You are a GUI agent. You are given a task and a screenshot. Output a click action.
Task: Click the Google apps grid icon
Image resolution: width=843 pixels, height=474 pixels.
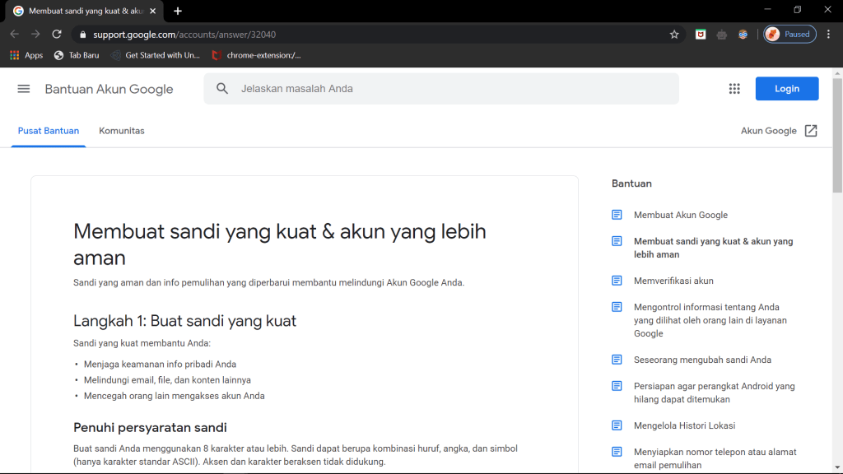734,89
